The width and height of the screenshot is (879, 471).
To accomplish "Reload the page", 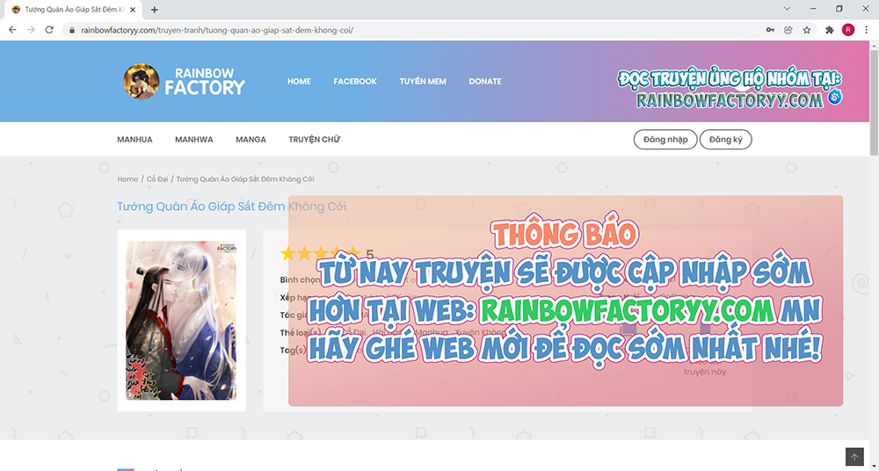I will click(50, 29).
